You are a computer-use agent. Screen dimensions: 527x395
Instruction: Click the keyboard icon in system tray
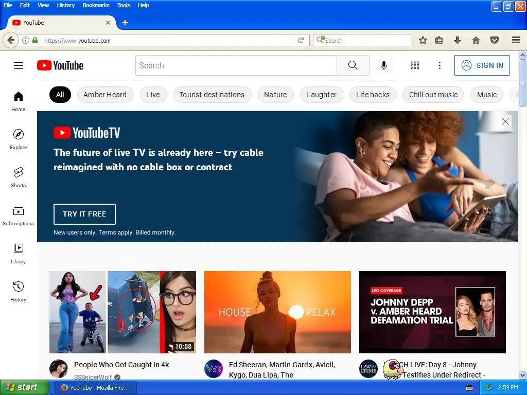point(469,388)
